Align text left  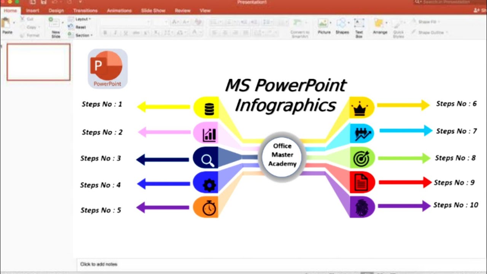(x=214, y=33)
